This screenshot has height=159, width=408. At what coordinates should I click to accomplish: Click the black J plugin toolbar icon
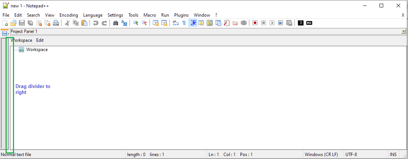(x=301, y=23)
